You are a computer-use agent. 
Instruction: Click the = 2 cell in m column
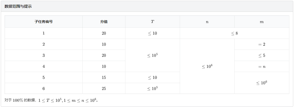point(262,44)
